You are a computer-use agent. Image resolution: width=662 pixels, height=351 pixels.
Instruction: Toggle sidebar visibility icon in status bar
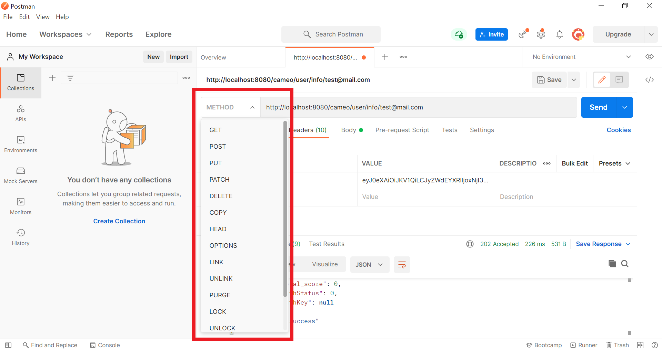[8, 345]
